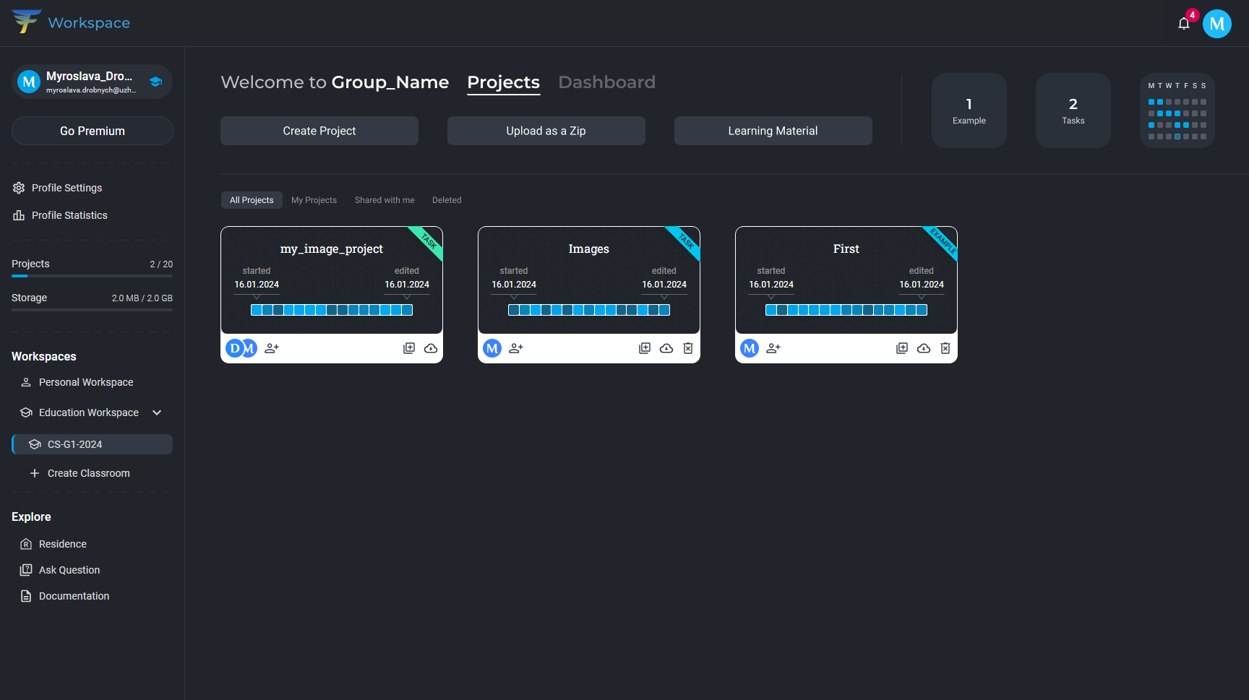Viewport: 1249px width, 700px height.
Task: Select the Profile Settings gear icon
Action: tap(18, 188)
